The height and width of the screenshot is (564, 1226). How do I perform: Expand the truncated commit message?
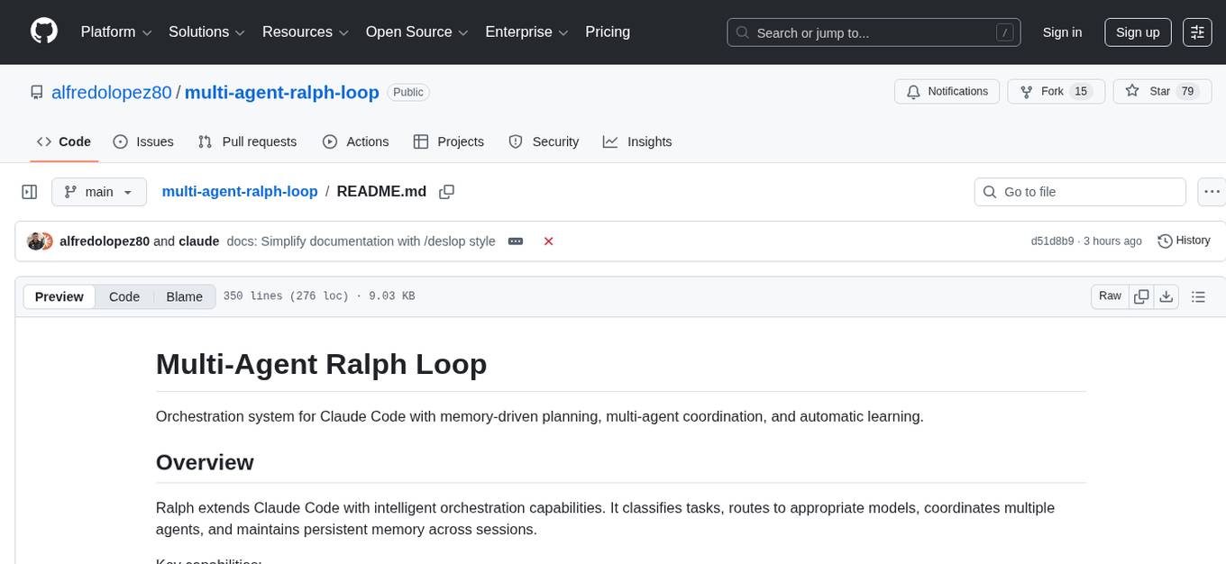[515, 241]
